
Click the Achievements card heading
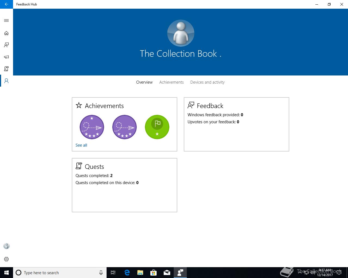tap(104, 106)
